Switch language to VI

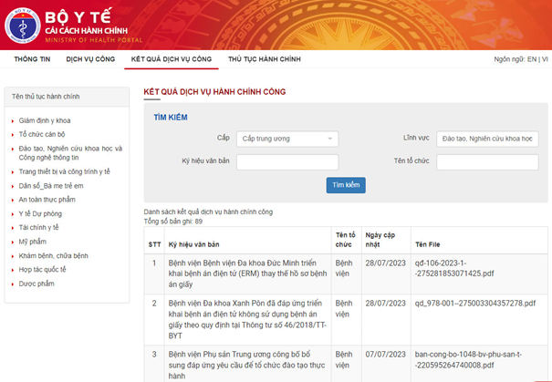click(545, 59)
